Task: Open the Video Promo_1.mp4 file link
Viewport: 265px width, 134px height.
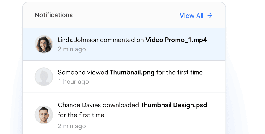Action: [176, 40]
